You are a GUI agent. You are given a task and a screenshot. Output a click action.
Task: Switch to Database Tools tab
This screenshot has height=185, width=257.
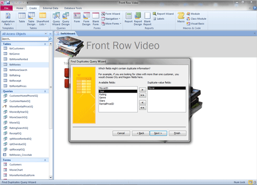(73, 8)
